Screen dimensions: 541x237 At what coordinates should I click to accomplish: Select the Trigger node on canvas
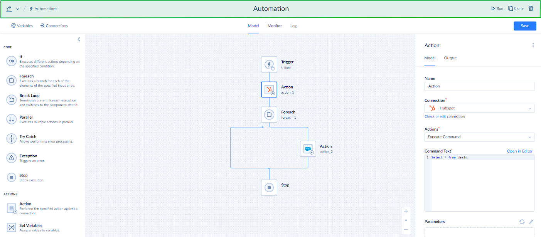coord(269,65)
